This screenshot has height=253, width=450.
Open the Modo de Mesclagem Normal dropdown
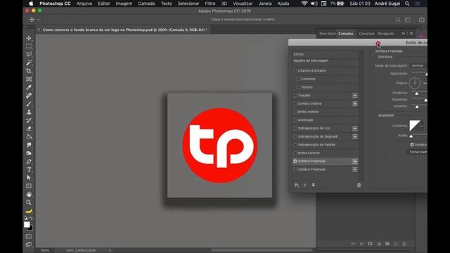click(419, 65)
